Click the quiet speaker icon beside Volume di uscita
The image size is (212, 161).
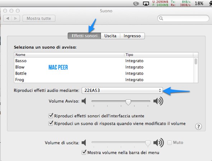tap(84, 143)
